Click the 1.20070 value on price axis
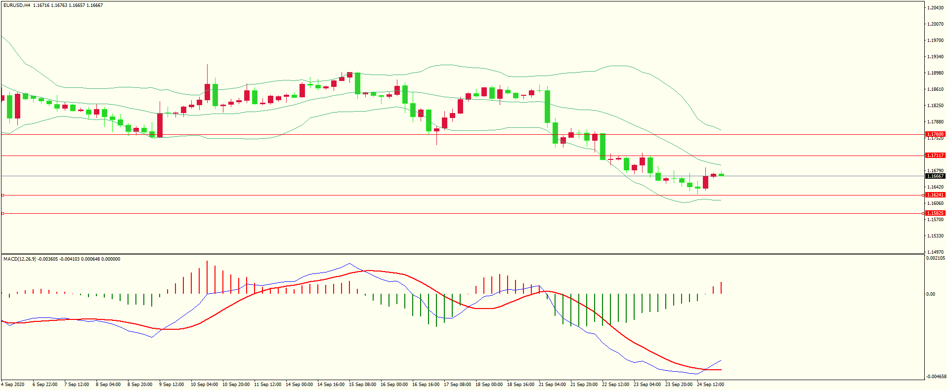 tap(936, 24)
